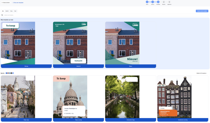This screenshot has width=210, height=123.
Task: Click the blue Nieuw label bar
Action: [131, 66]
